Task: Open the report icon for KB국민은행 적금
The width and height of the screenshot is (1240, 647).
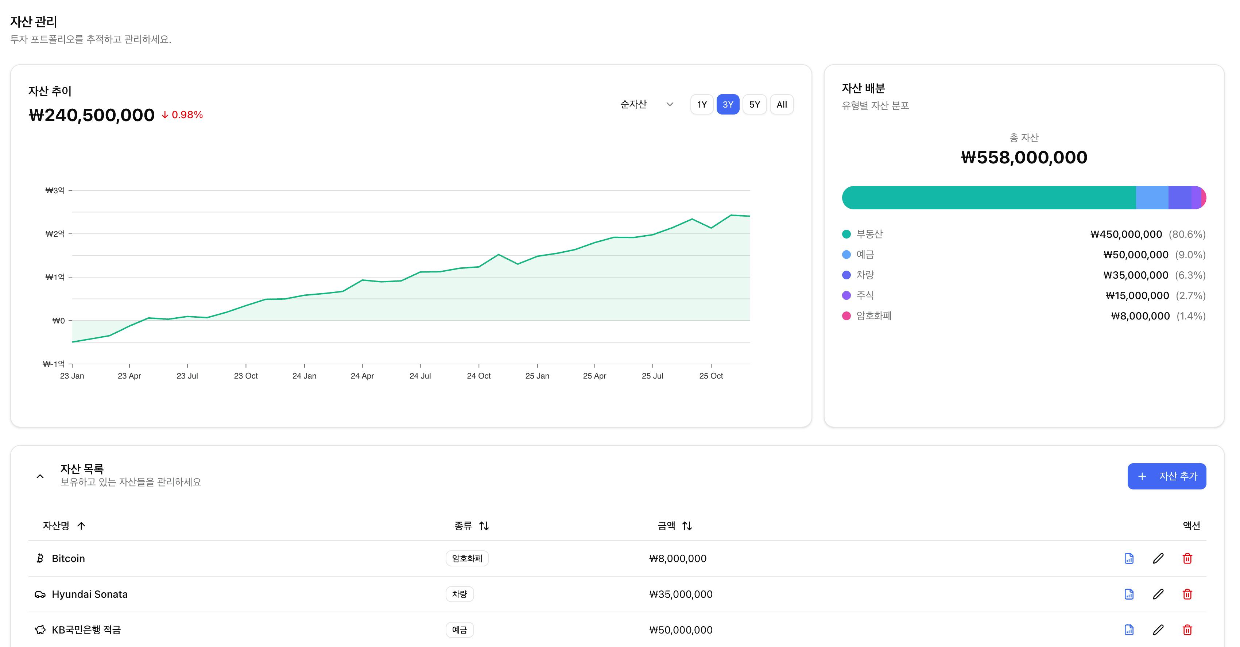Action: click(1128, 629)
